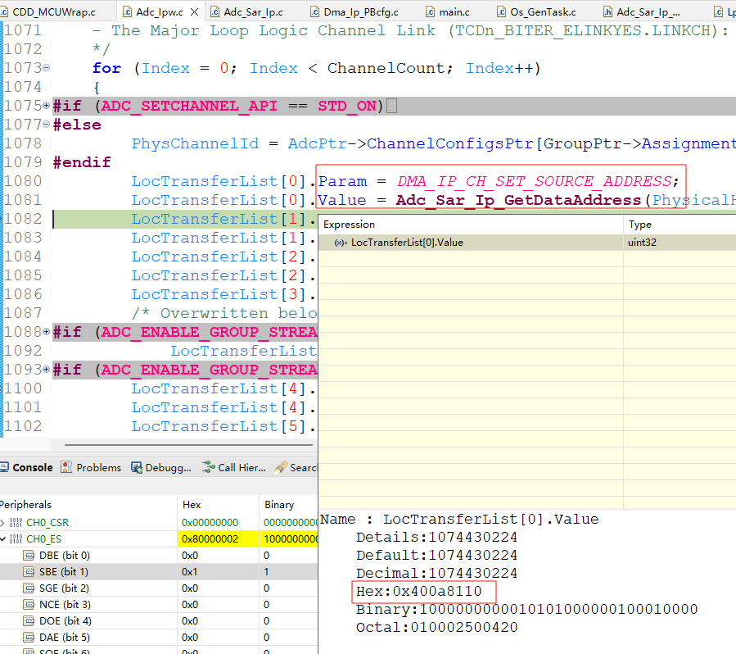The width and height of the screenshot is (736, 654).
Task: Select the DBE (bit 0) field
Action: (159, 556)
